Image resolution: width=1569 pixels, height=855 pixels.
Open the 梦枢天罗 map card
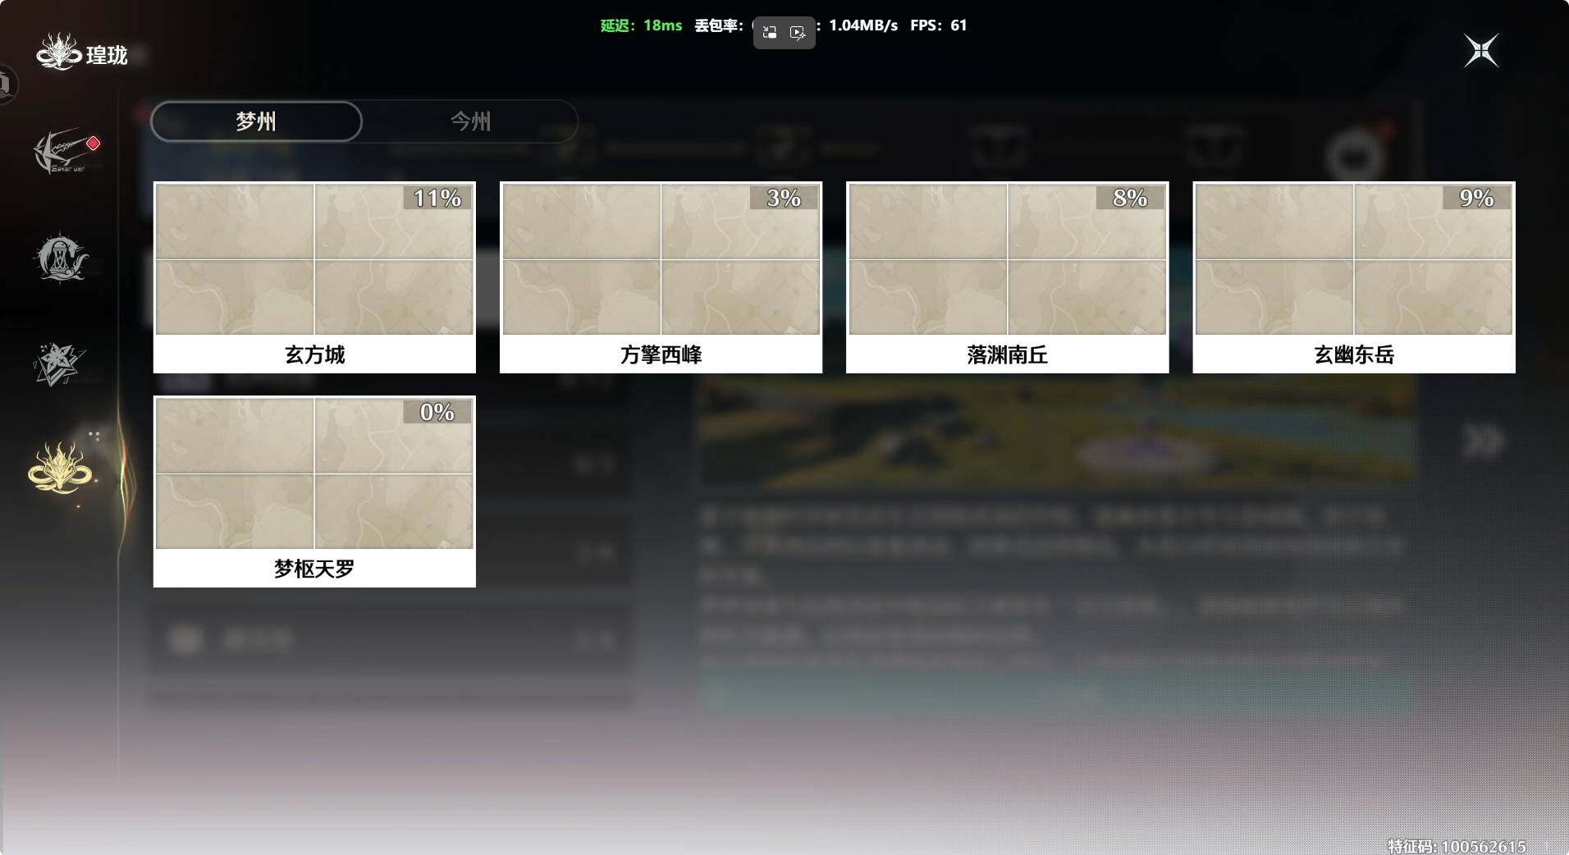coord(314,492)
